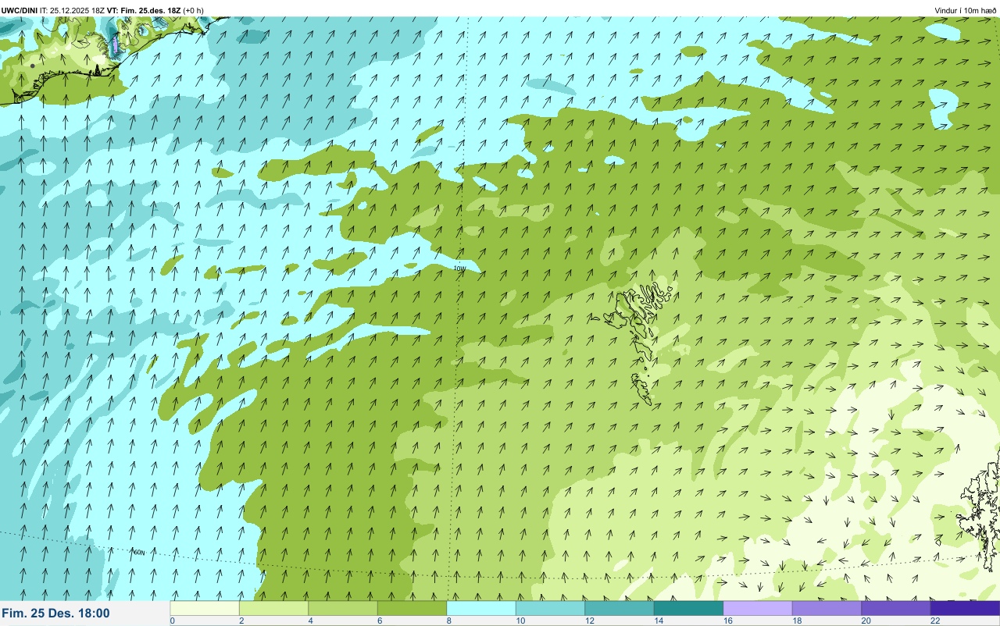Pick the 10–12 turquoise legend swatch
1000x626 pixels.
(550, 608)
